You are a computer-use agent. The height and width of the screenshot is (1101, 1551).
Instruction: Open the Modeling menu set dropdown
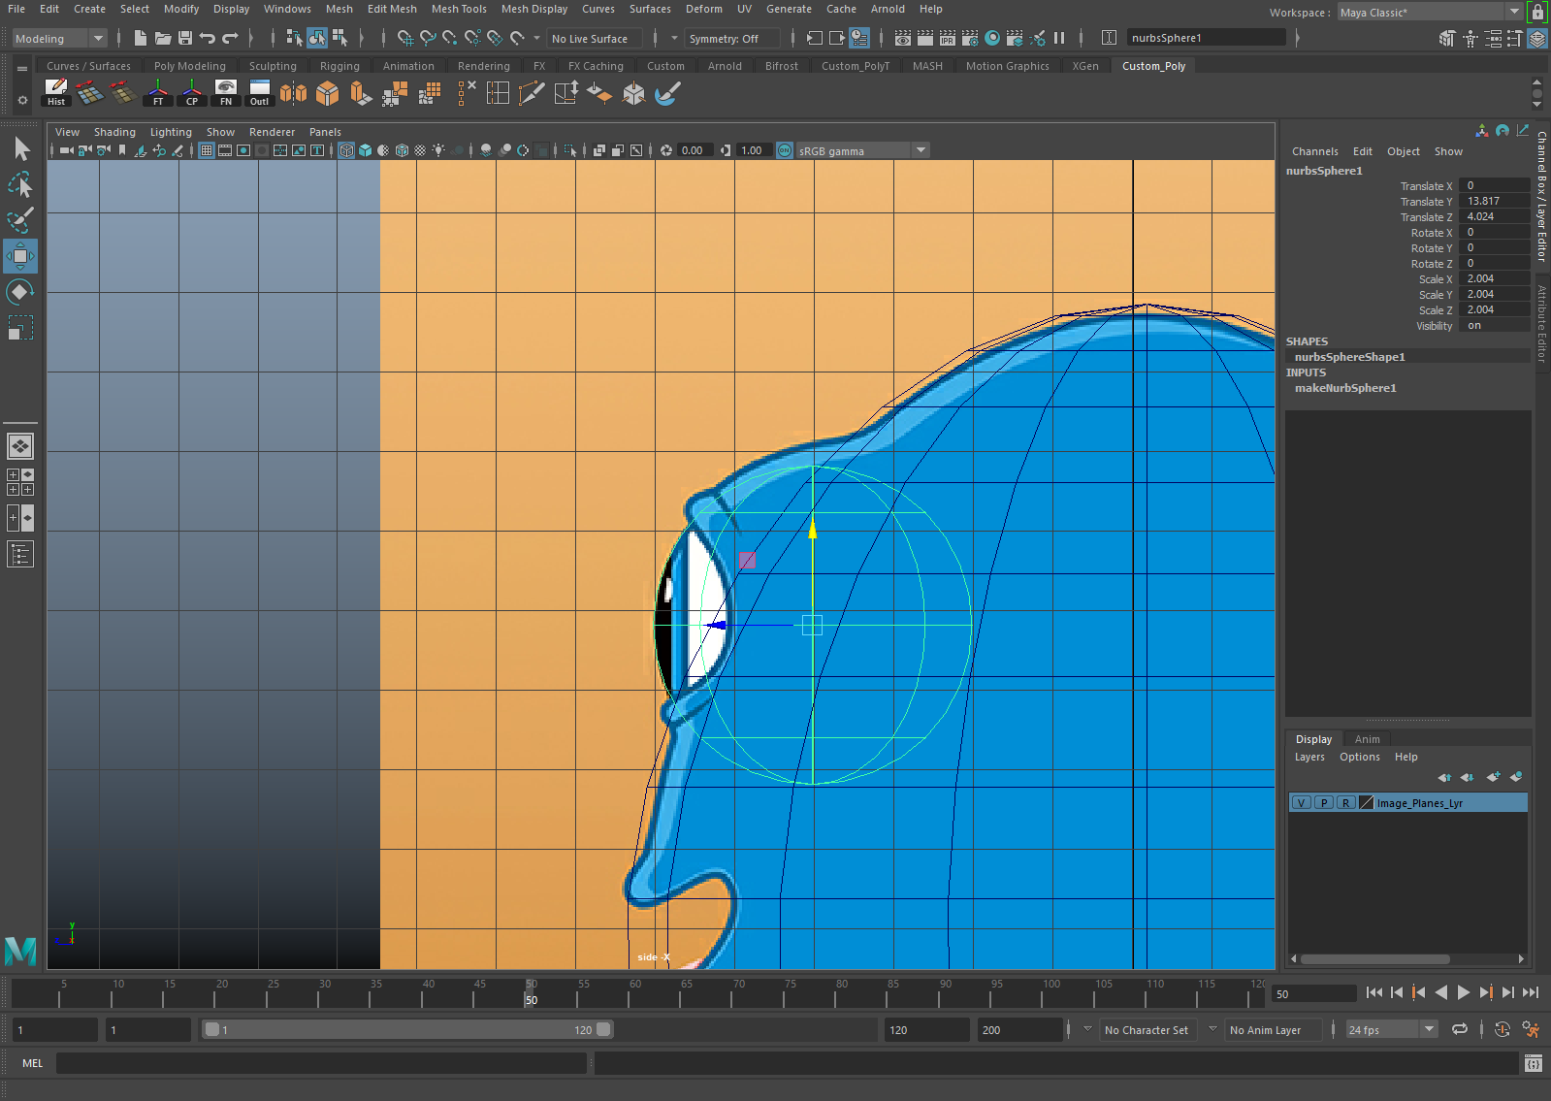pos(59,39)
